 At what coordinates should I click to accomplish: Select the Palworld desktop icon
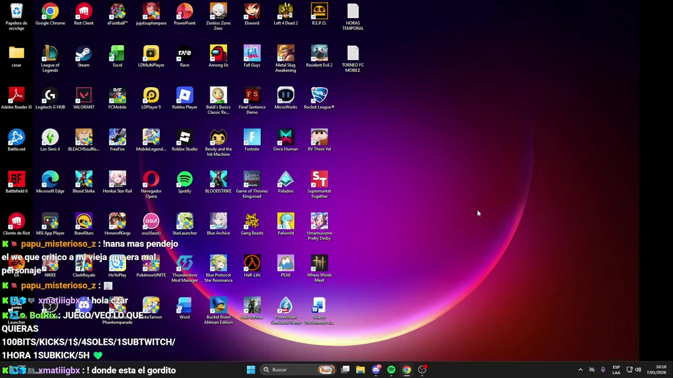[x=285, y=224]
